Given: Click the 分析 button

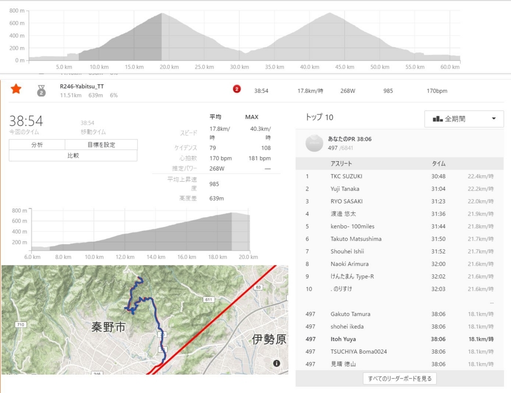Looking at the screenshot, I should pyautogui.click(x=37, y=145).
